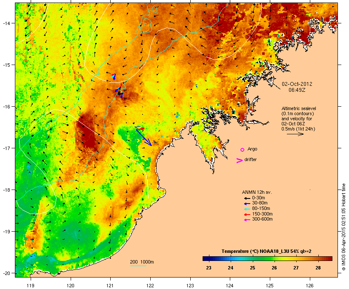Click the color bar tick label 28
The width and height of the screenshot is (349, 289).
318,268
